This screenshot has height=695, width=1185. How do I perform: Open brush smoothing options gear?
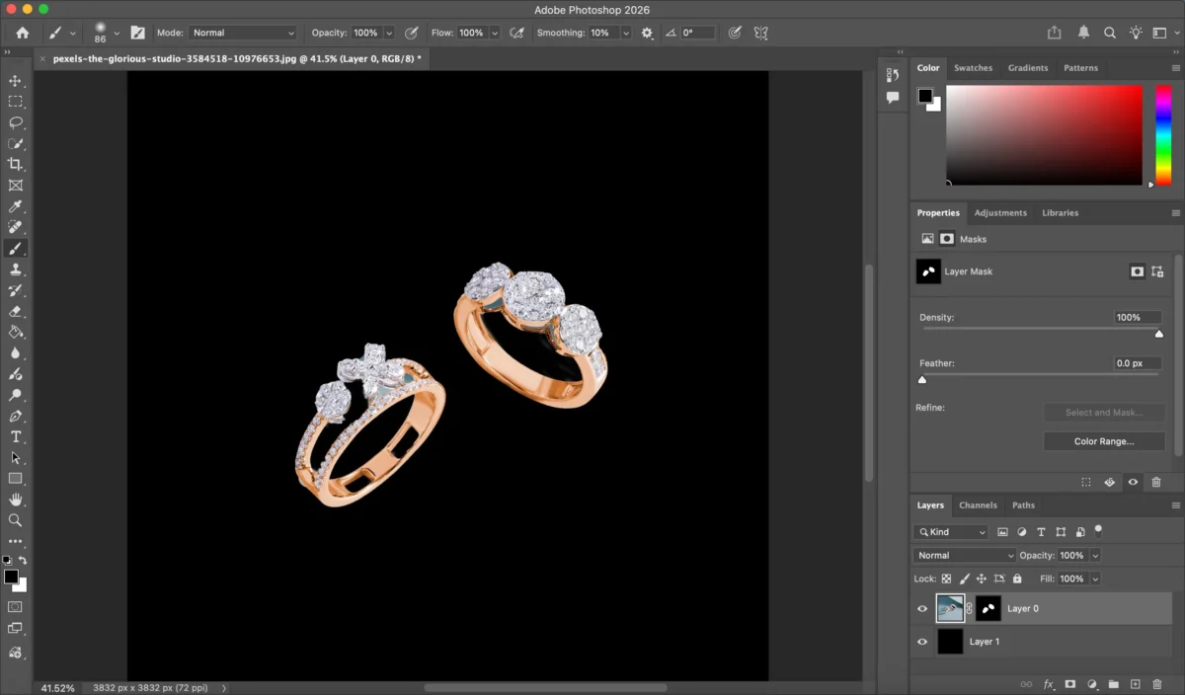(x=647, y=33)
